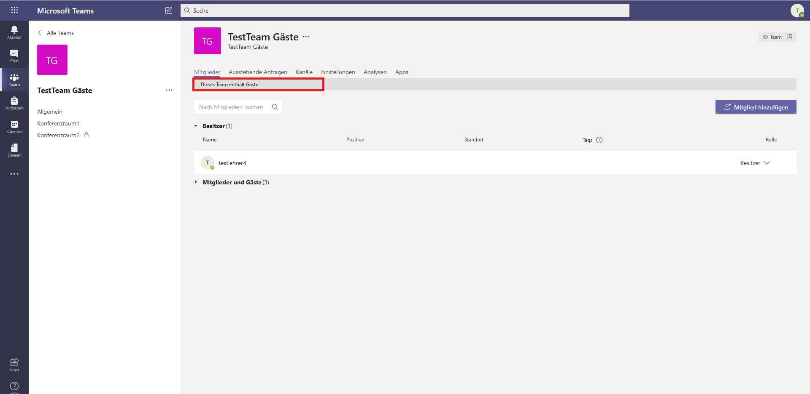This screenshot has height=394, width=810.
Task: Open the Allgemein channel
Action: (x=50, y=112)
